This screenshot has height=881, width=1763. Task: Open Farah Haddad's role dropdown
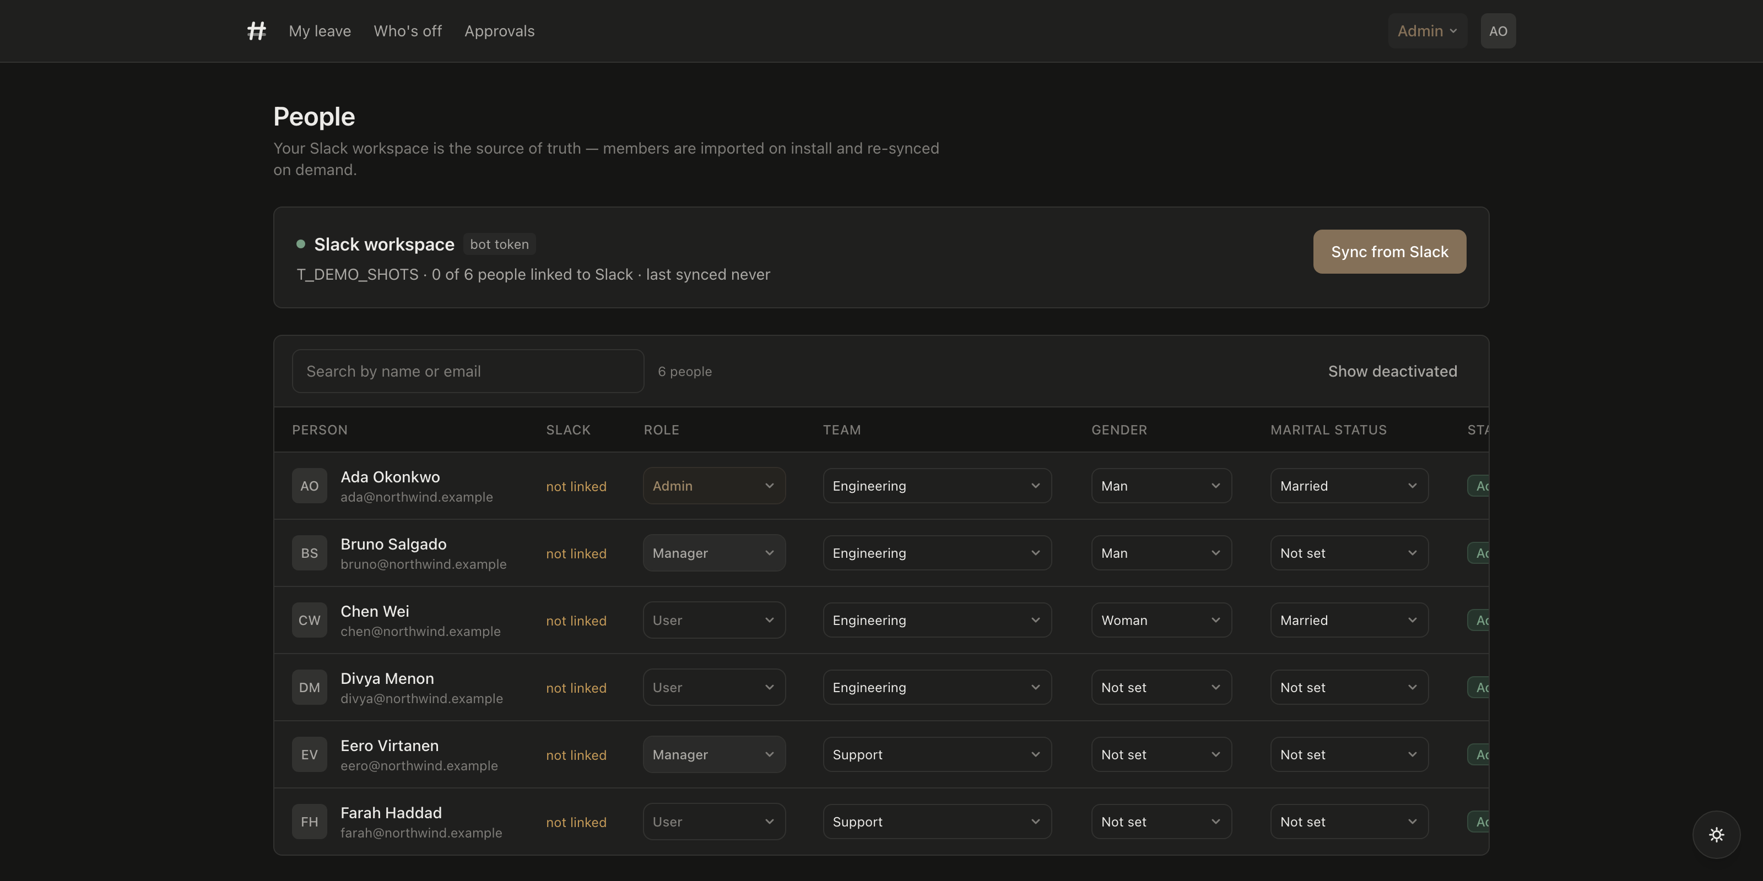pos(714,822)
